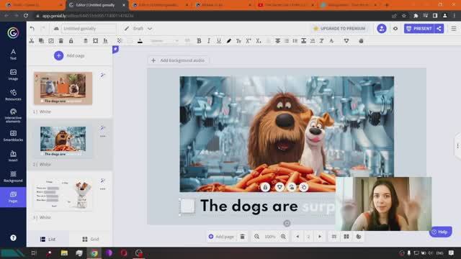Screen dimensions: 461x259
Task: Click Upgrade to Premium button
Action: point(339,29)
